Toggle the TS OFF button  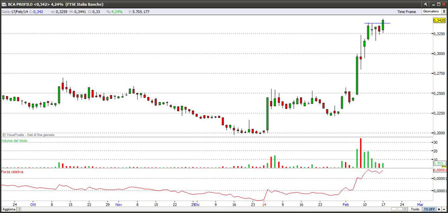pos(430,210)
